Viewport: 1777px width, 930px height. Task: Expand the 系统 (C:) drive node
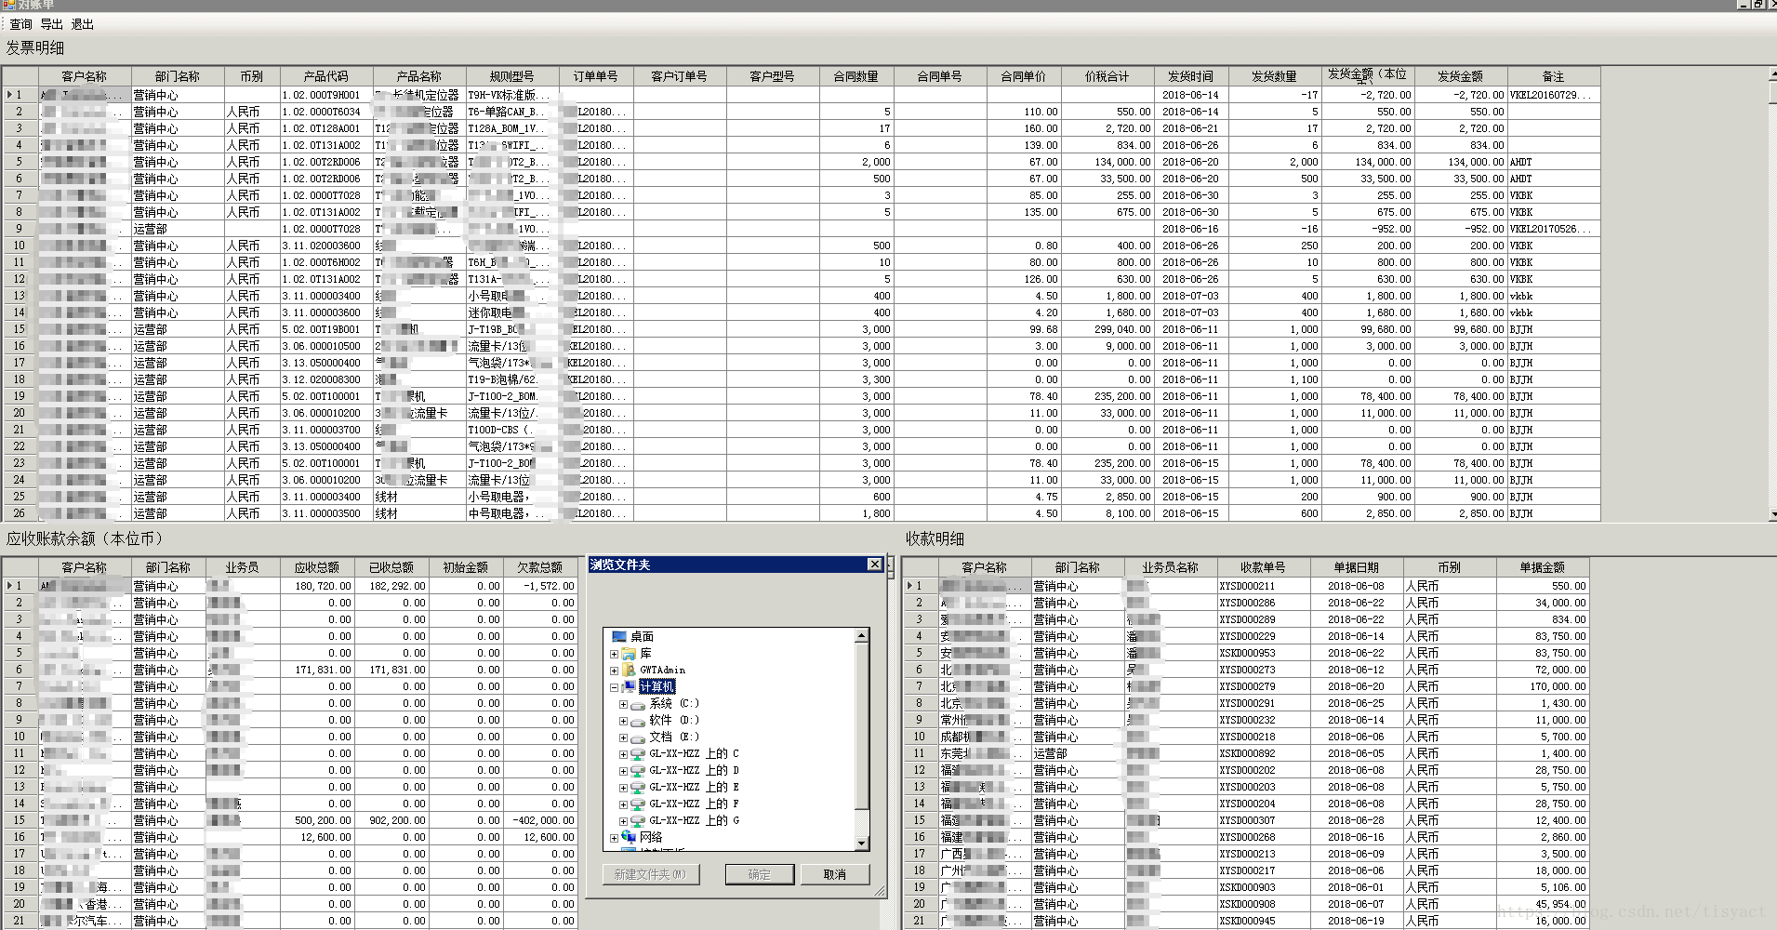coord(623,704)
